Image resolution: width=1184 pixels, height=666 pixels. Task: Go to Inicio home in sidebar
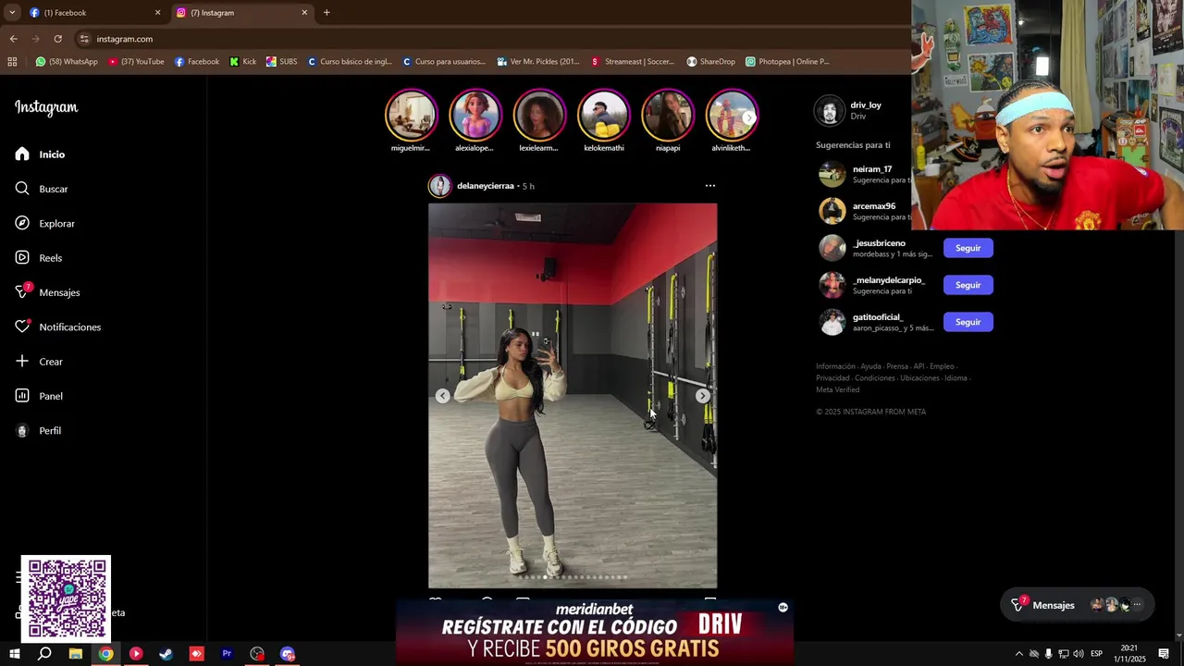(41, 154)
